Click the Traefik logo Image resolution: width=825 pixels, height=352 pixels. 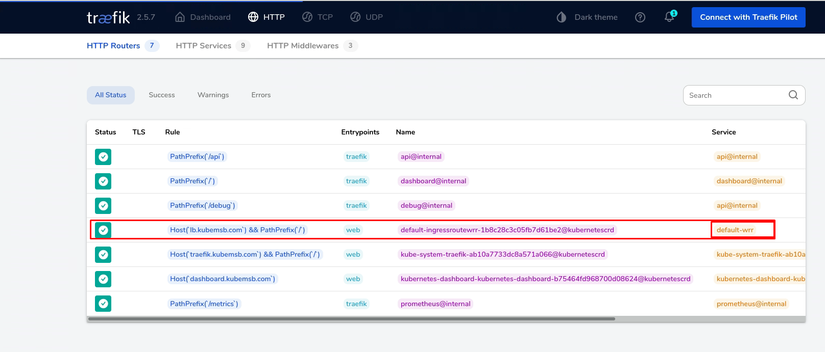(x=108, y=17)
